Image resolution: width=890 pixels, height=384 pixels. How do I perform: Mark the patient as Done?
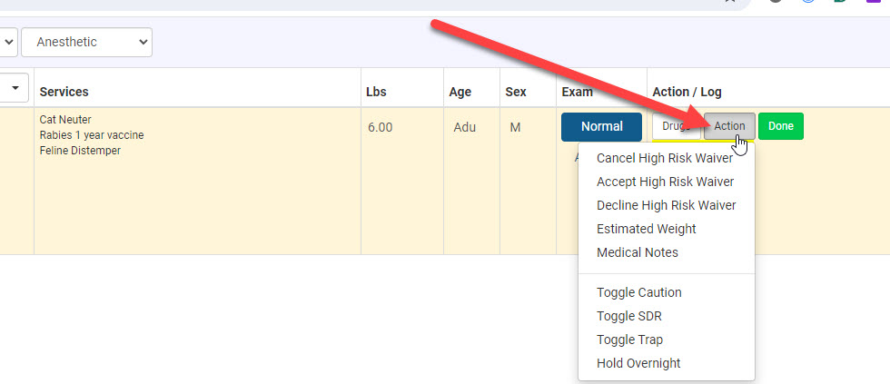(x=780, y=126)
